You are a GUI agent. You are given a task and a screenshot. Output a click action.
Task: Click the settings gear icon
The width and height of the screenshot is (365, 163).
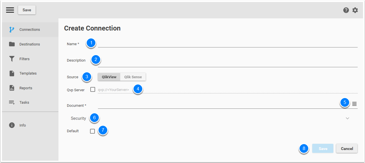click(355, 10)
